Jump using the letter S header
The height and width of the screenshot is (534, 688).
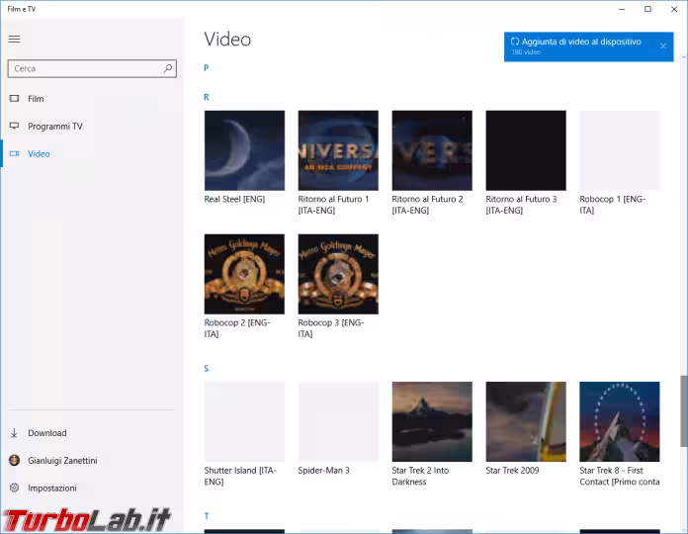[x=207, y=369]
